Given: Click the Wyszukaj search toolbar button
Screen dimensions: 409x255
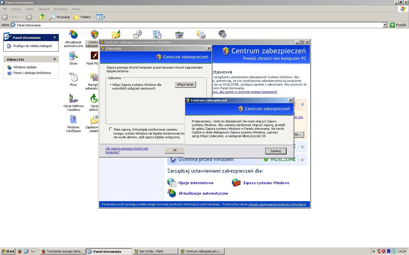Looking at the screenshot, I should 60,17.
